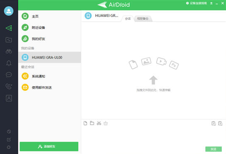Open the settings gear icon

pyautogui.click(x=9, y=147)
